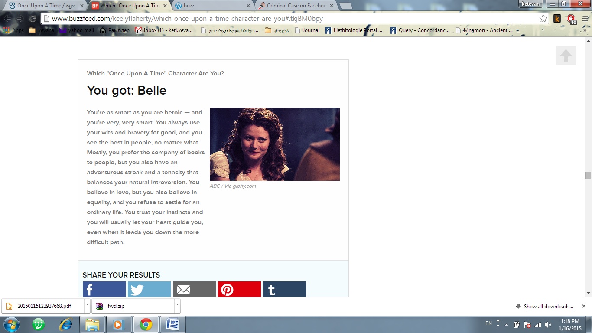The image size is (592, 333).
Task: Close the buzz tab
Action: 248,6
